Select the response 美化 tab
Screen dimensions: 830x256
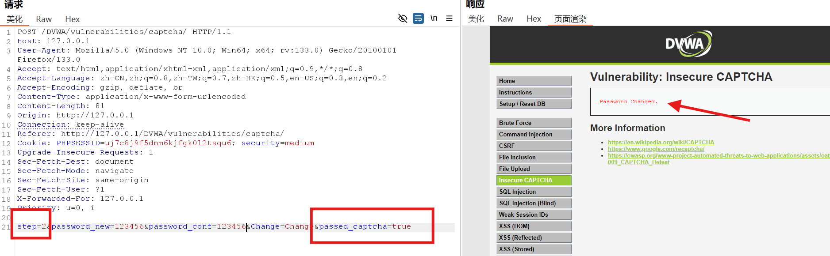[476, 19]
